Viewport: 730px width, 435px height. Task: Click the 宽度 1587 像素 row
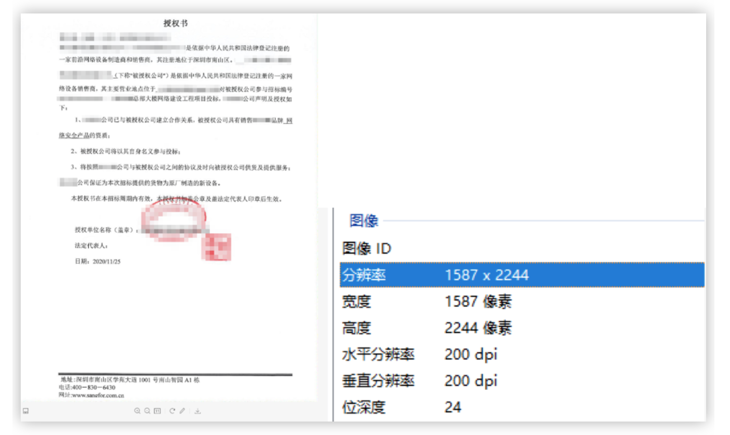(x=522, y=301)
